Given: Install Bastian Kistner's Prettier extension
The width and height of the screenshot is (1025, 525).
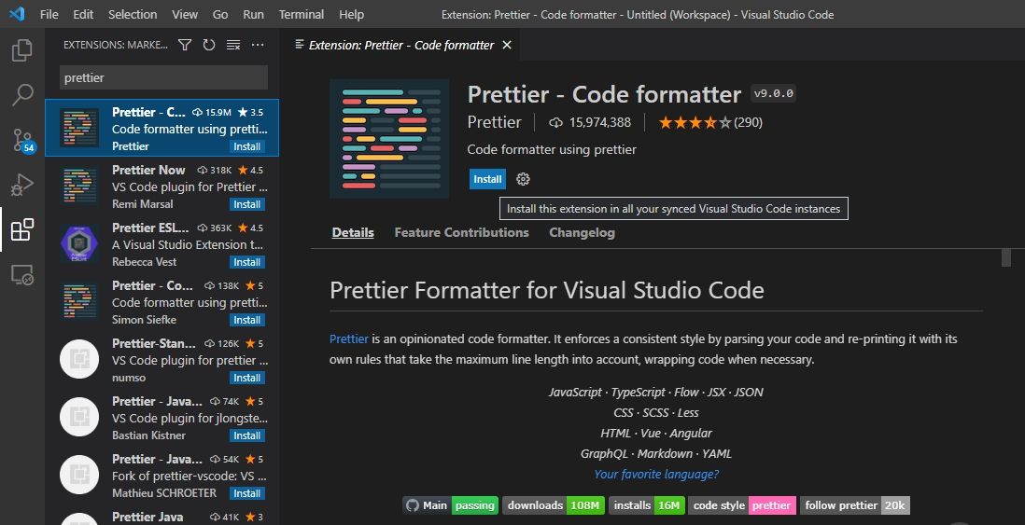Looking at the screenshot, I should coord(247,435).
